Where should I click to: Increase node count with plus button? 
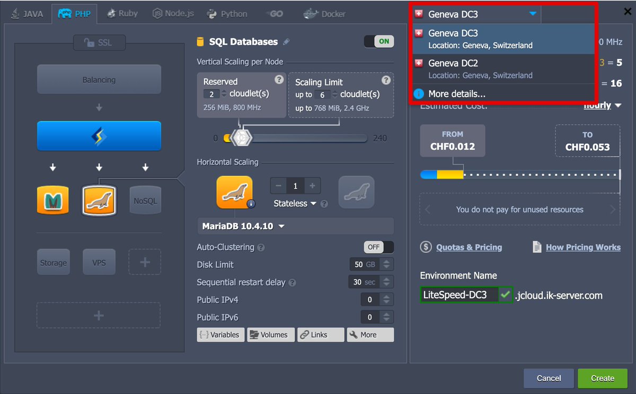pos(312,186)
